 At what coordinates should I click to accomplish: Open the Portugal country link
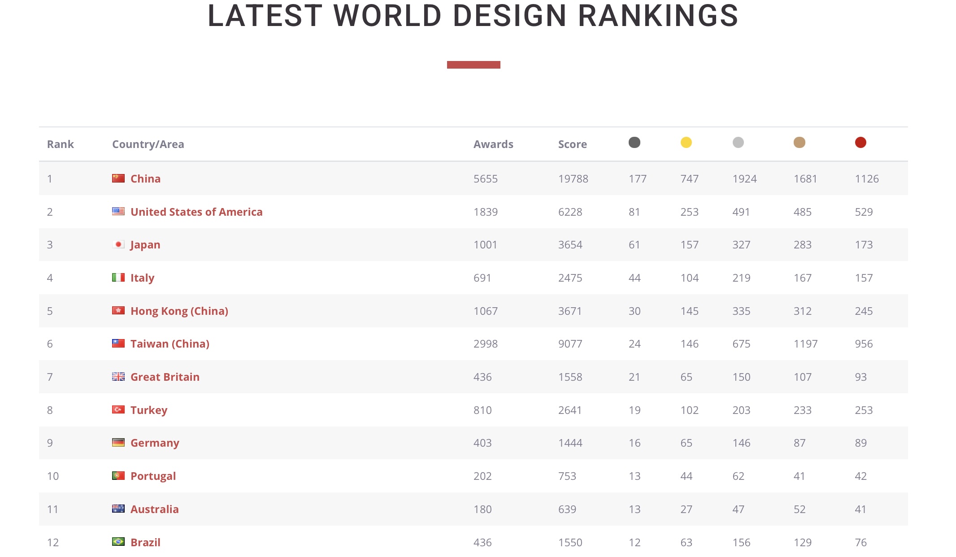(153, 476)
